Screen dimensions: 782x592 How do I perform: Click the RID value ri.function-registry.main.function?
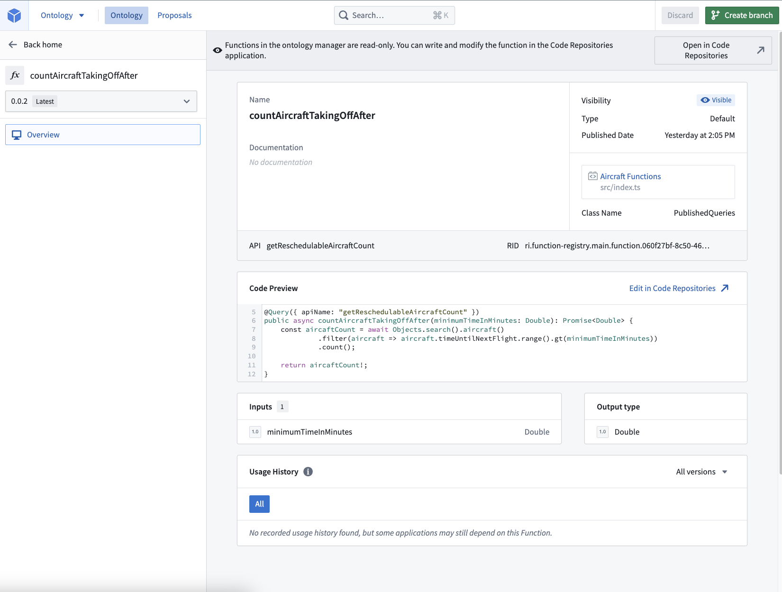pos(617,246)
